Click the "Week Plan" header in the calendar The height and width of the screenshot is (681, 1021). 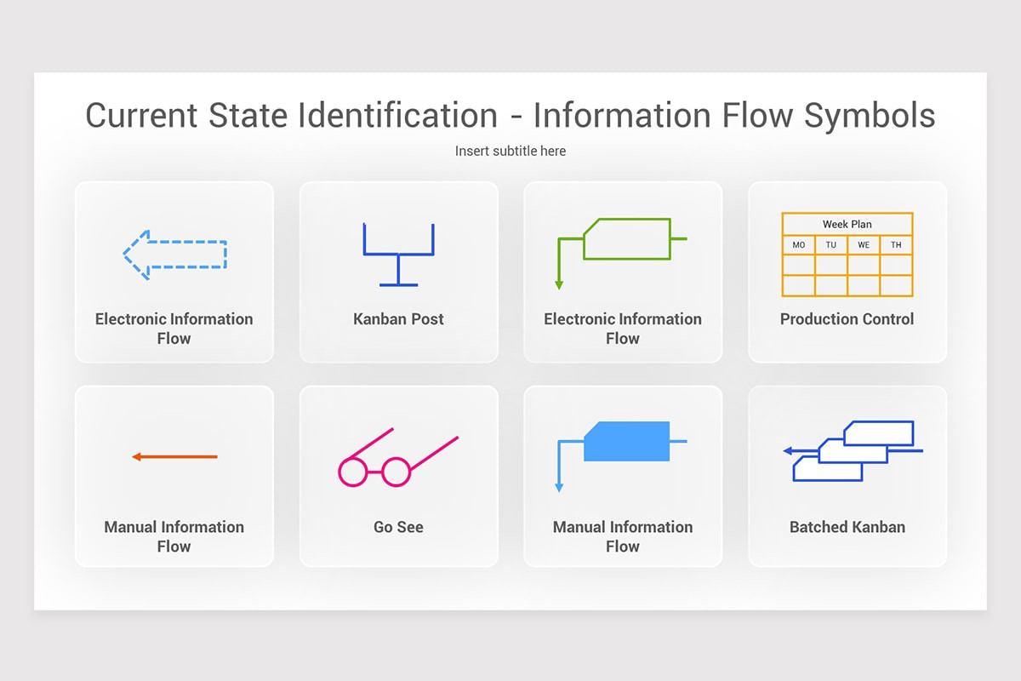pyautogui.click(x=847, y=224)
